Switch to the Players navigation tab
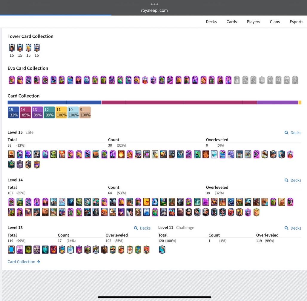Image resolution: width=307 pixels, height=301 pixels. [253, 22]
